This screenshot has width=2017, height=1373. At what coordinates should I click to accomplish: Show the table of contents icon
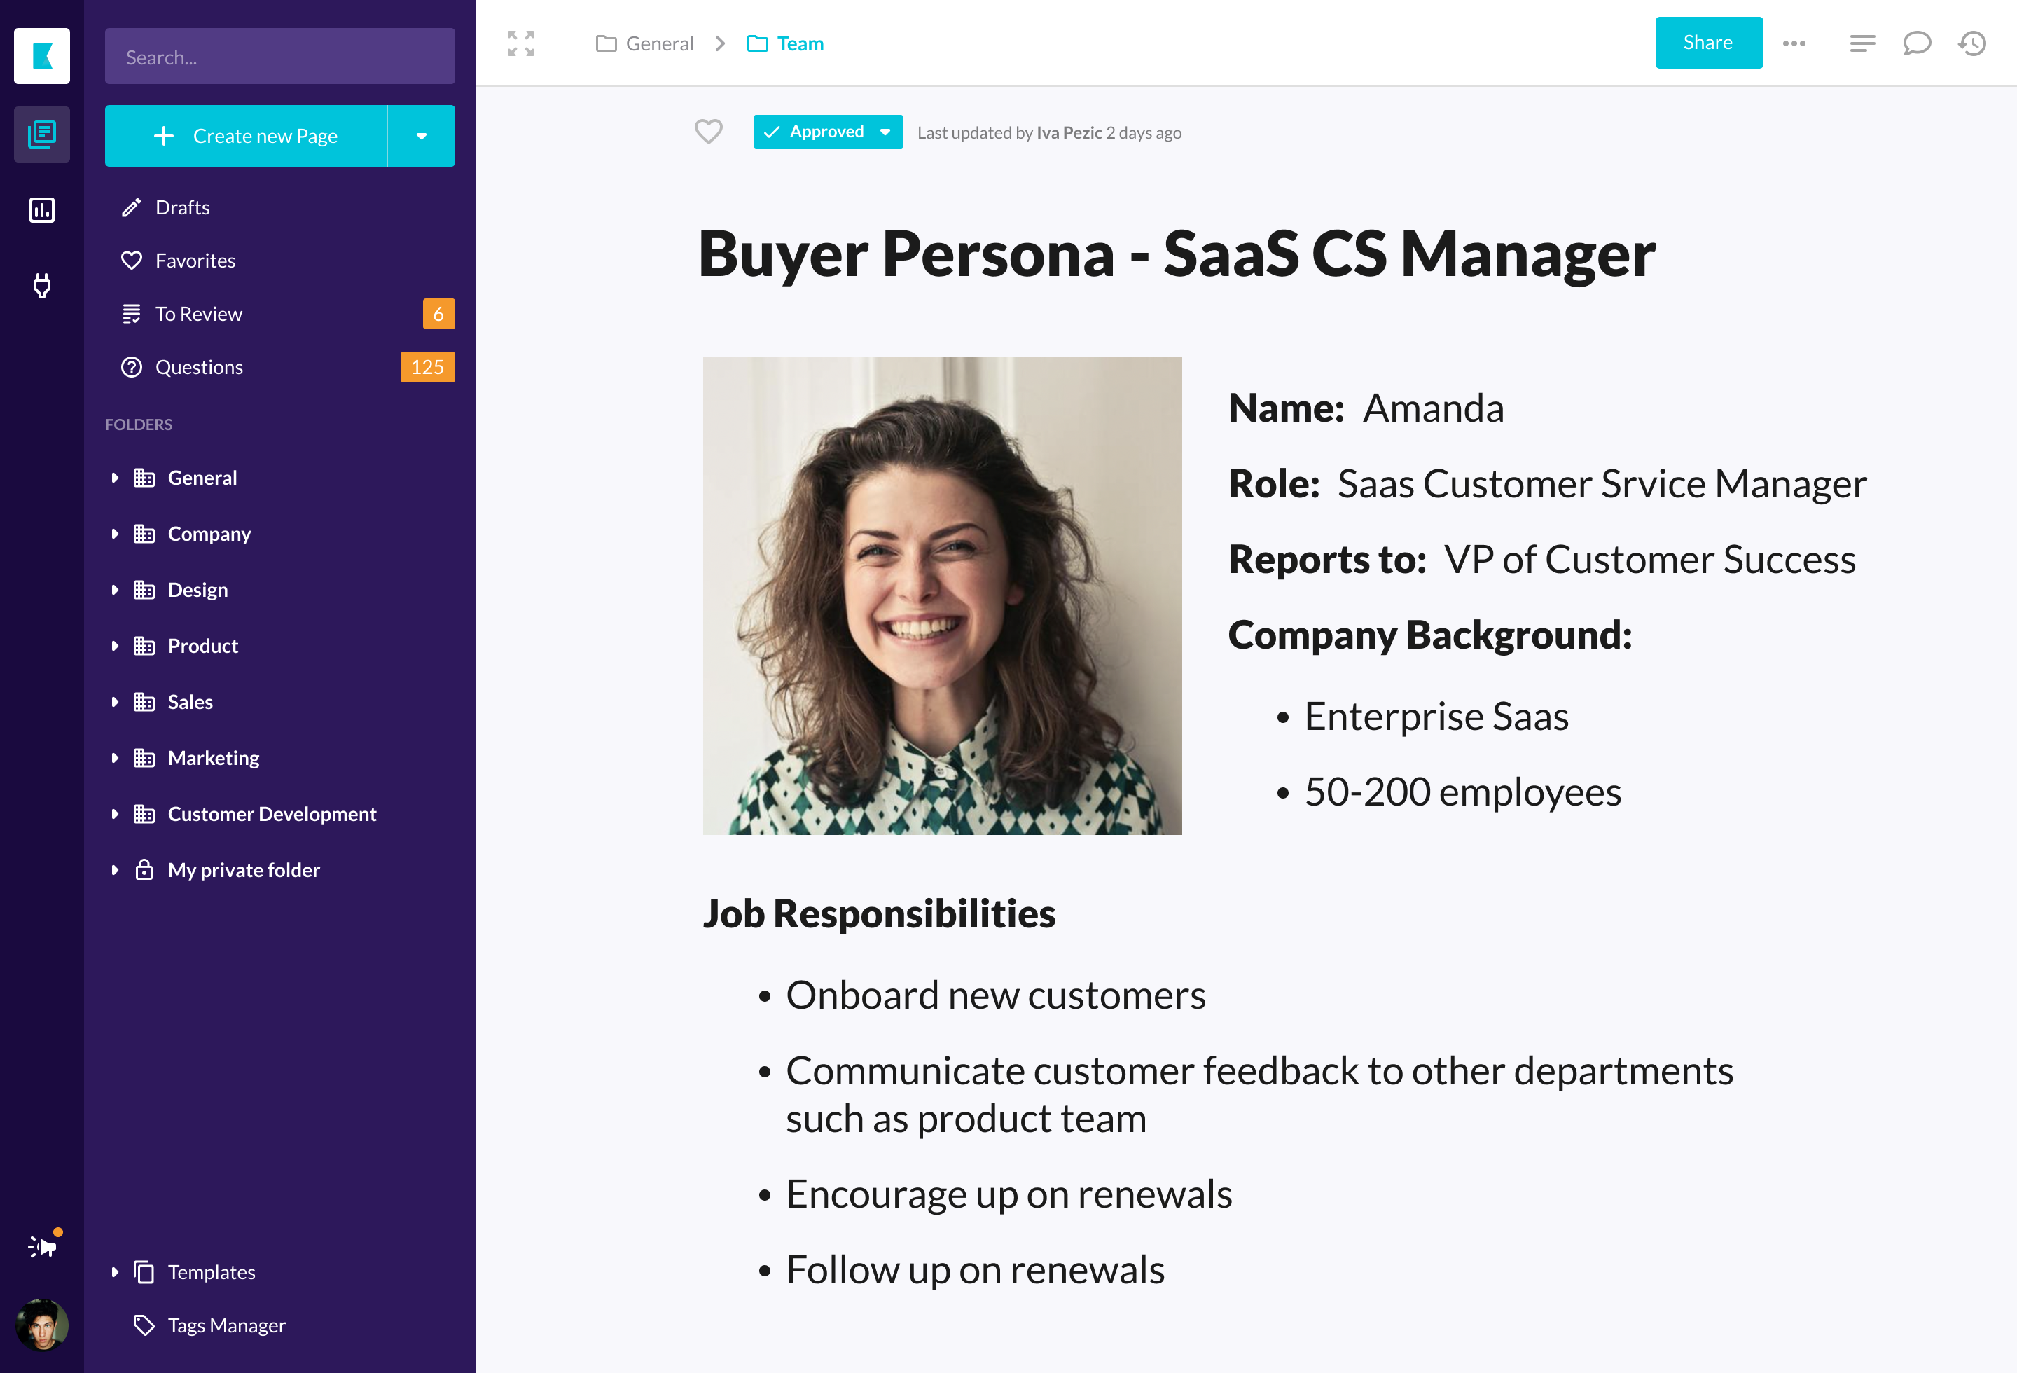click(1862, 43)
